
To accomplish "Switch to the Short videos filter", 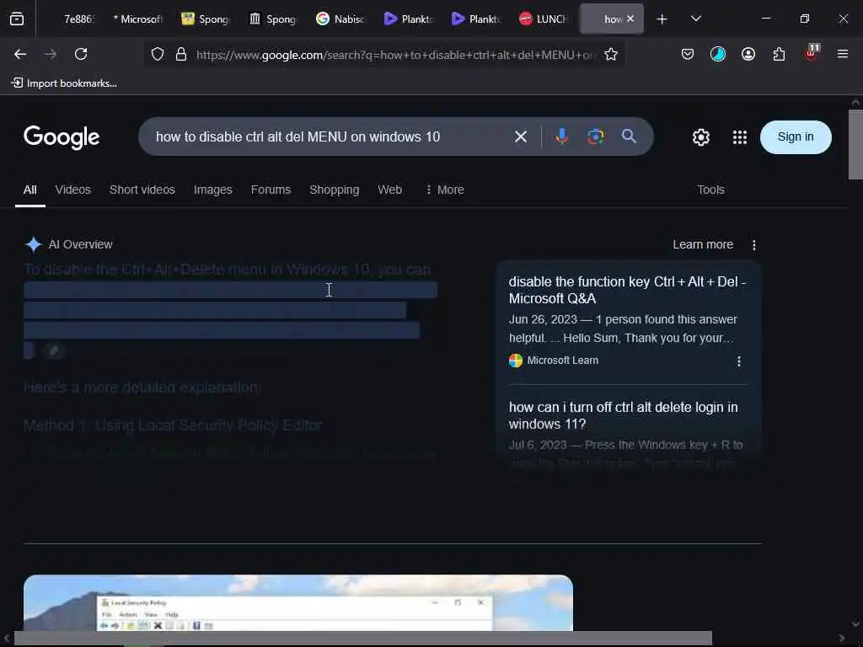I will pyautogui.click(x=142, y=190).
